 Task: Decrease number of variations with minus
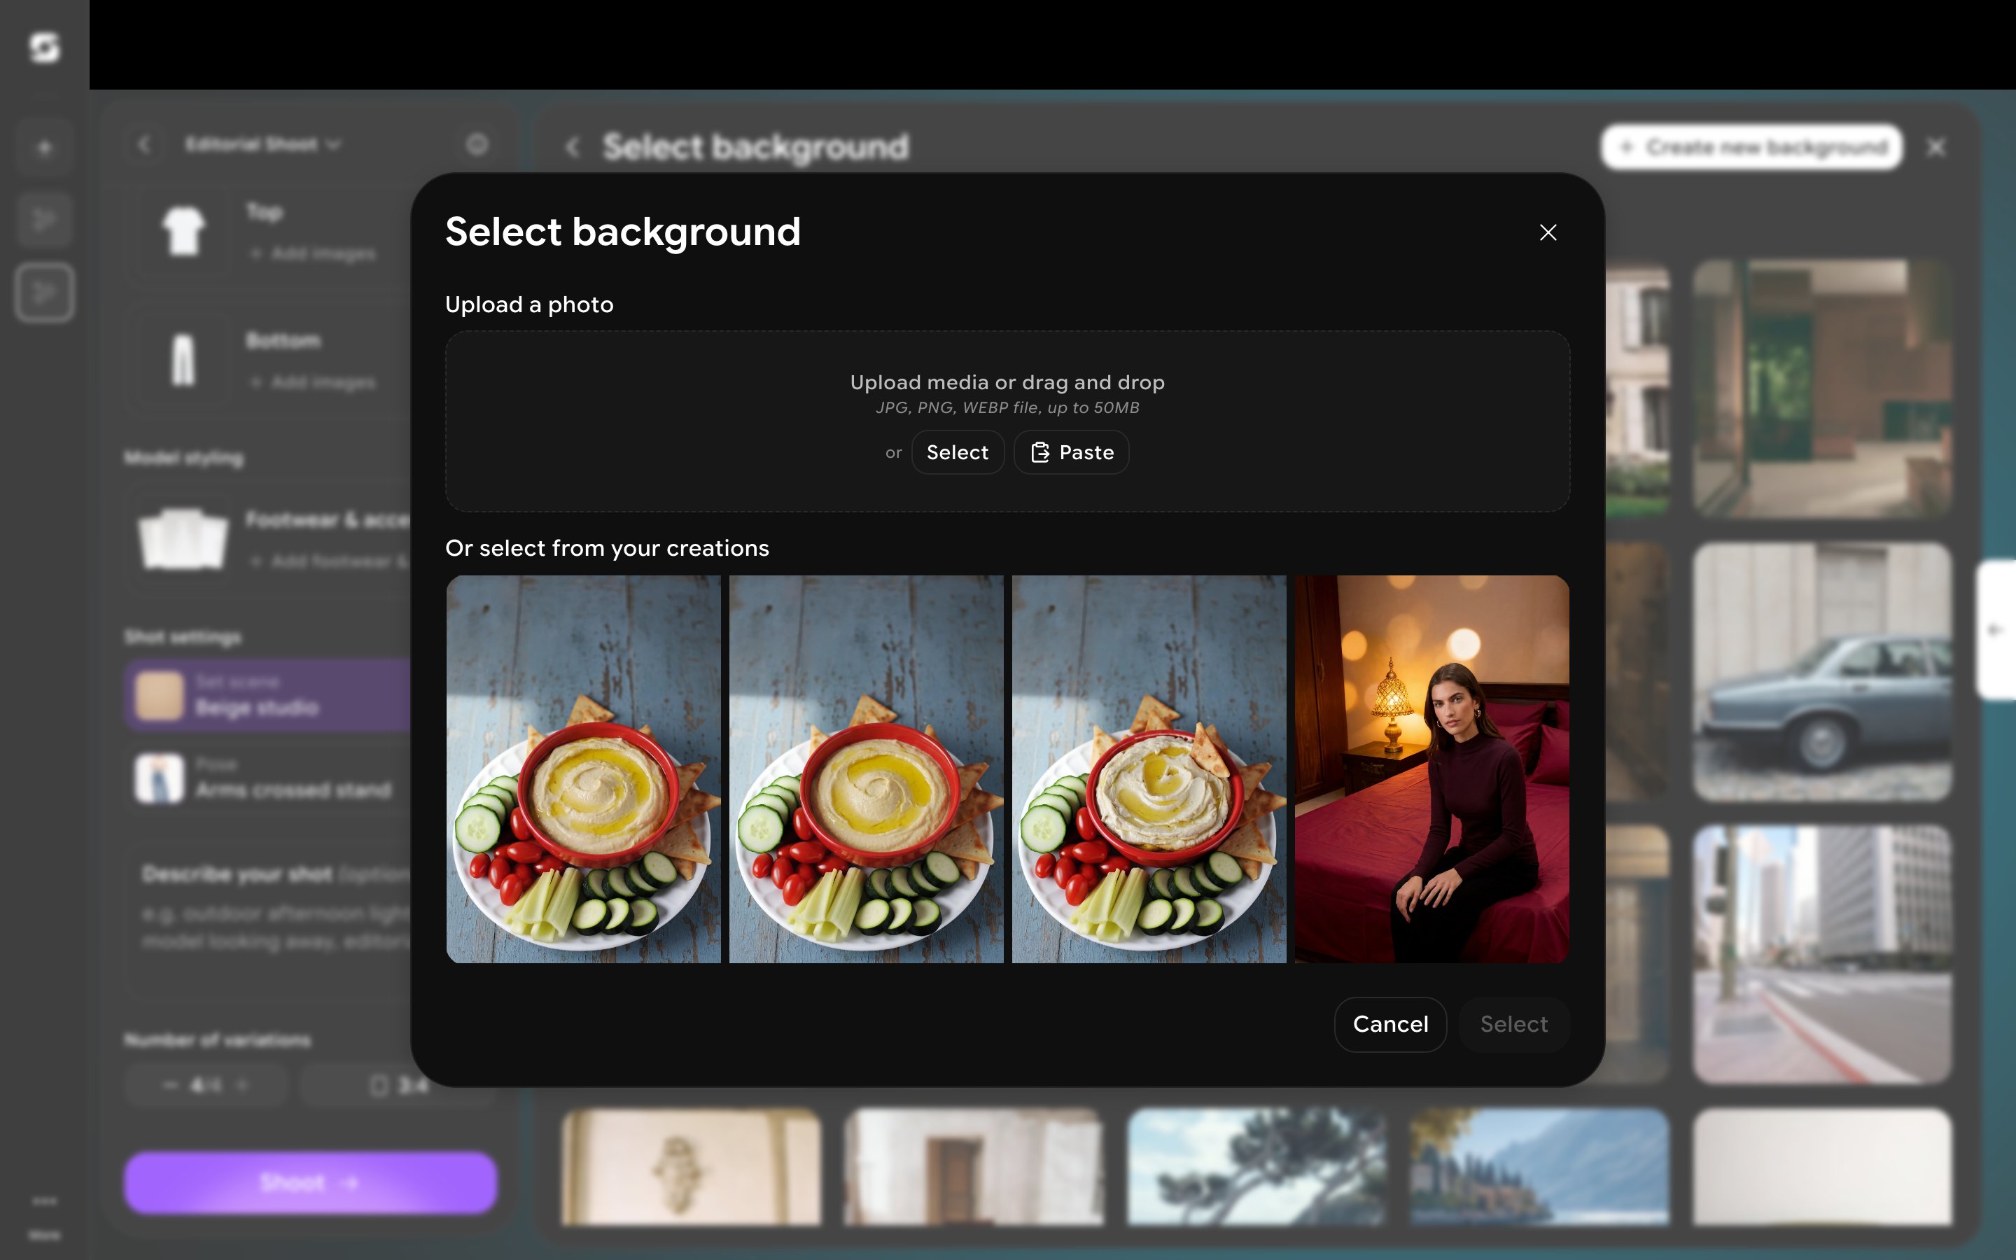click(171, 1085)
